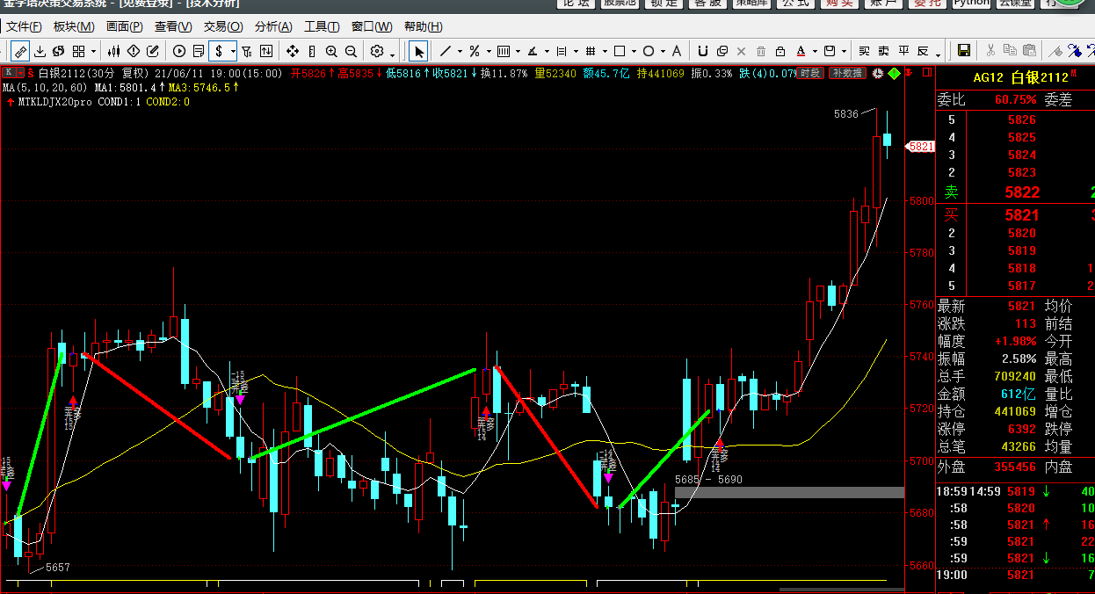
Task: Open the settings gear dropdown arrow
Action: tap(393, 54)
